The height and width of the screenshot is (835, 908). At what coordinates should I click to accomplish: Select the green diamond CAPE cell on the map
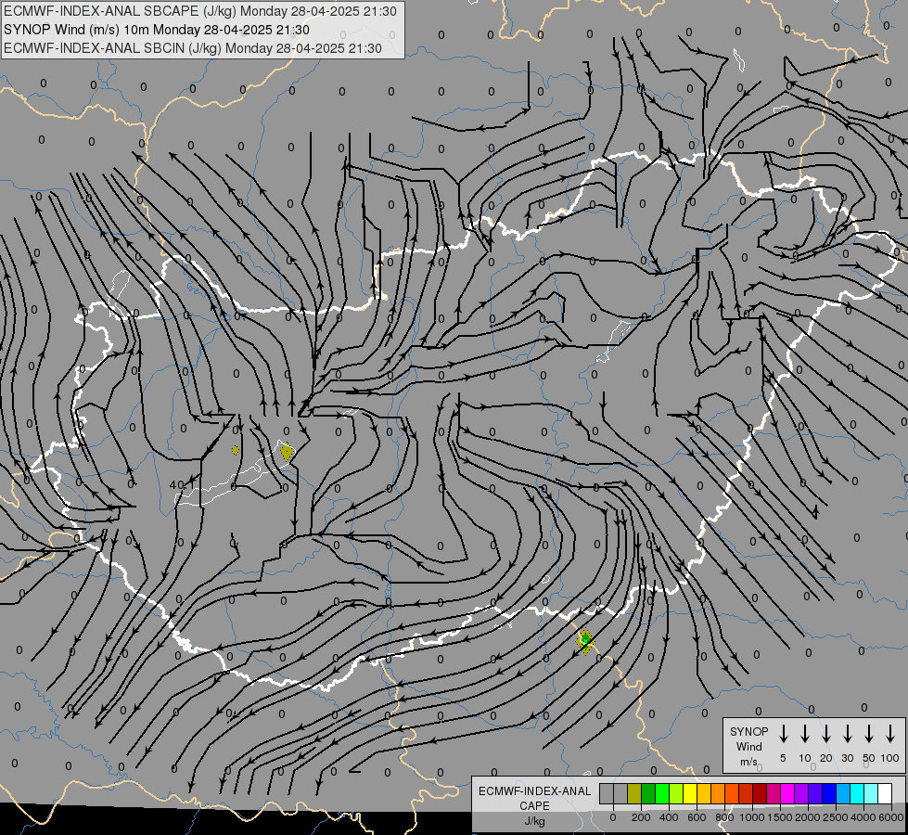click(x=585, y=640)
